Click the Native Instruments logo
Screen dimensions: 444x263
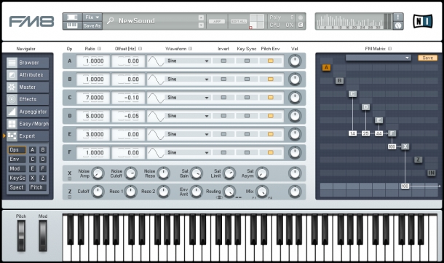(423, 21)
